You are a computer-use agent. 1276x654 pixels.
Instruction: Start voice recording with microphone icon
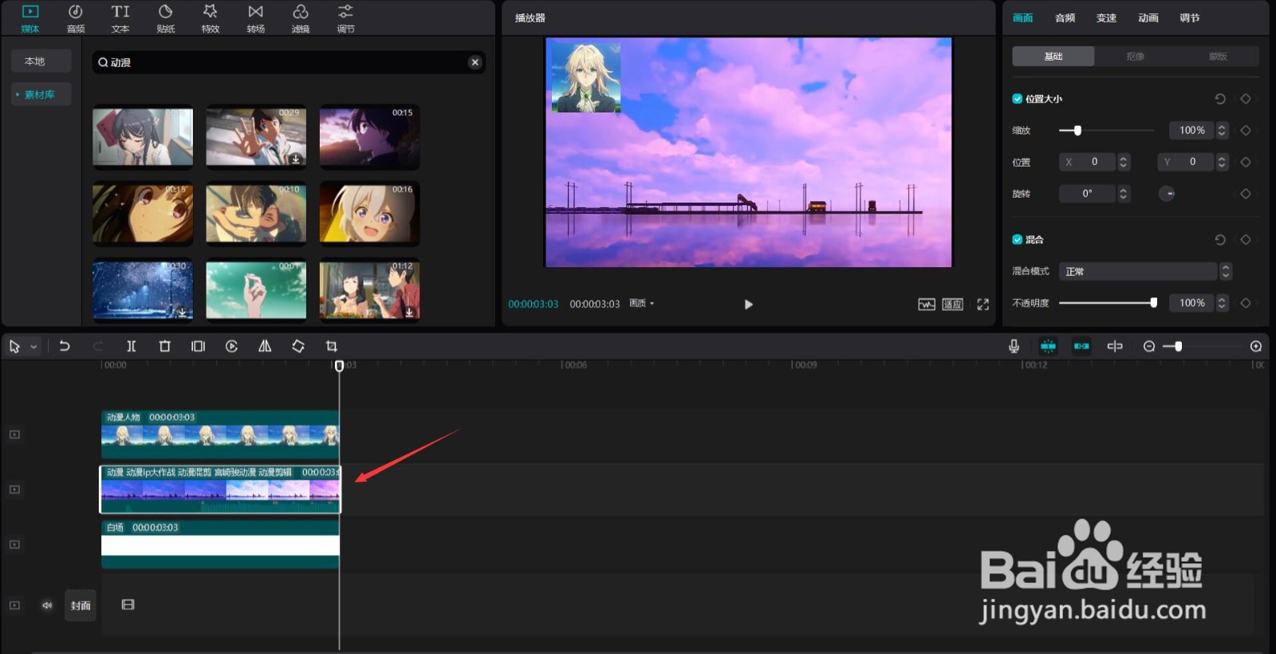pyautogui.click(x=1014, y=346)
